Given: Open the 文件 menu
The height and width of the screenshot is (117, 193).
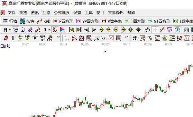Looking at the screenshot, I should pos(12,13).
